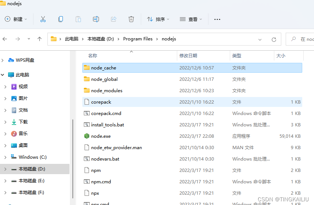The image size is (314, 205).
Task: Expand the 本地磁盘 (E:) tree node
Action: 5,181
